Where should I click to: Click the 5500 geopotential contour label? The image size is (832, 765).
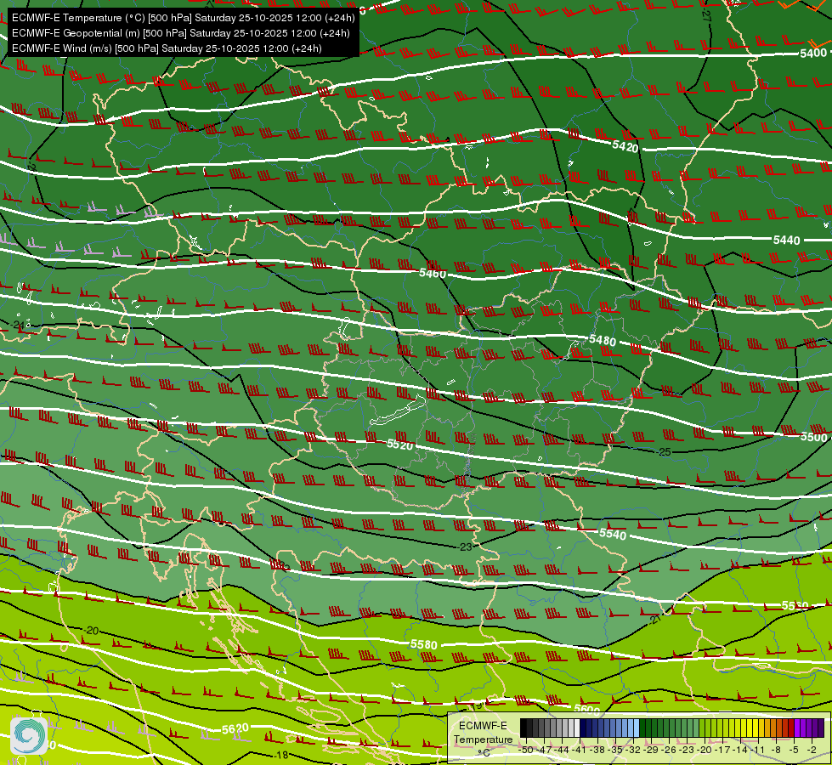pos(813,437)
